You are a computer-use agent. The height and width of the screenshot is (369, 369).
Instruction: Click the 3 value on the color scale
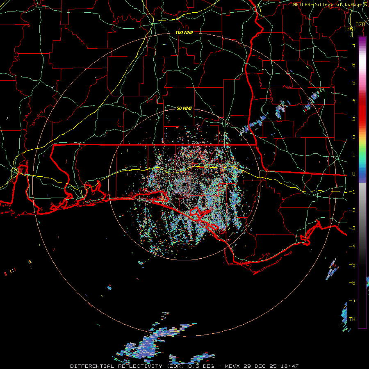[x=354, y=119]
